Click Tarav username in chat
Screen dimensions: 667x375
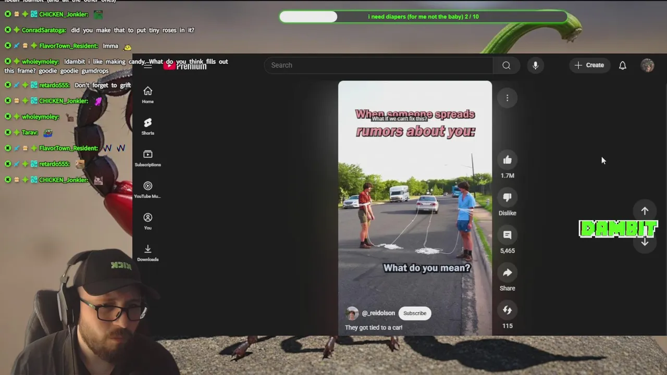pos(30,132)
